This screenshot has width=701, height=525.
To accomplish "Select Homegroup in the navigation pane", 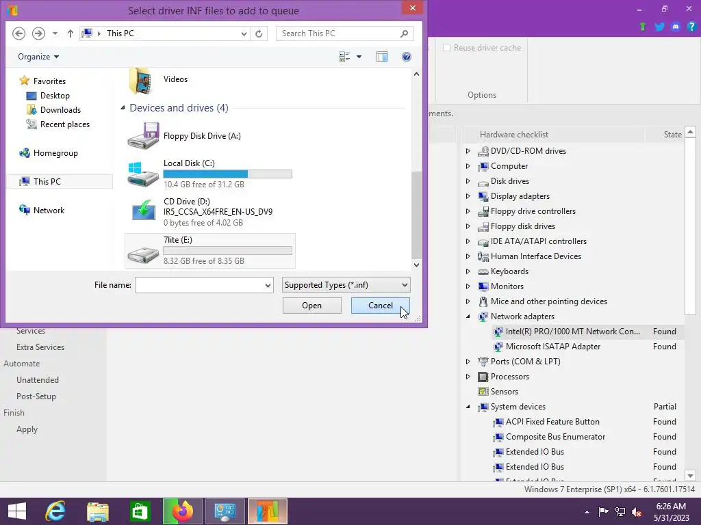I will [49, 153].
